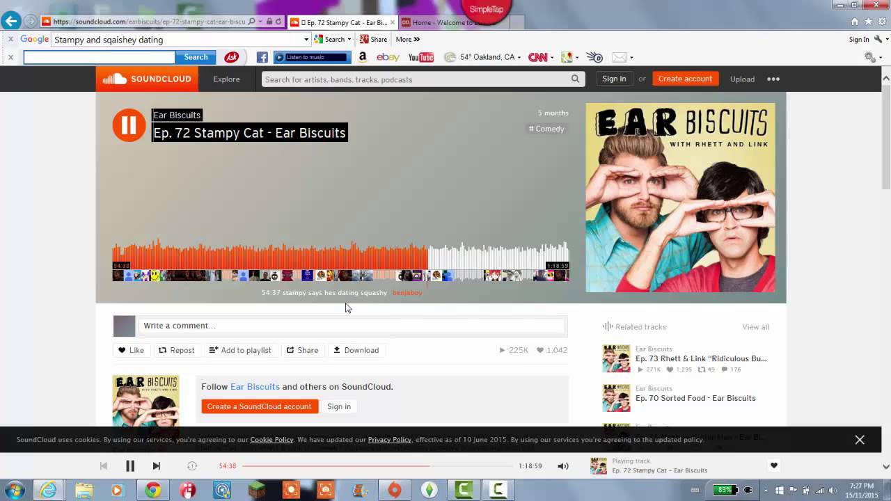Click the Write a comment field

coord(352,326)
